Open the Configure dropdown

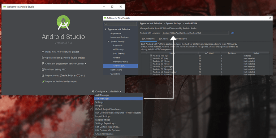pos(101,91)
